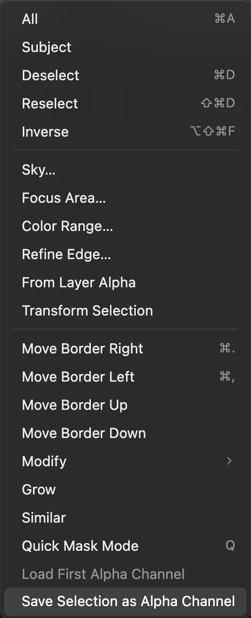This screenshot has height=618, width=251.
Task: Select Subject menu entry
Action: point(125,47)
